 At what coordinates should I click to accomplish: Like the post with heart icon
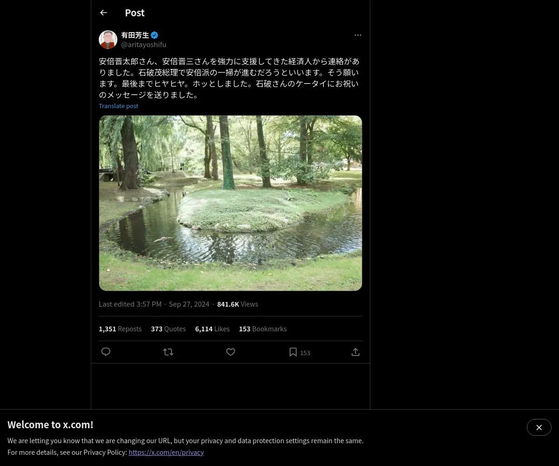pos(231,352)
